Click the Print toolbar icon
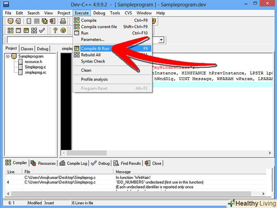The width and height of the screenshot is (277, 208). click(x=63, y=21)
